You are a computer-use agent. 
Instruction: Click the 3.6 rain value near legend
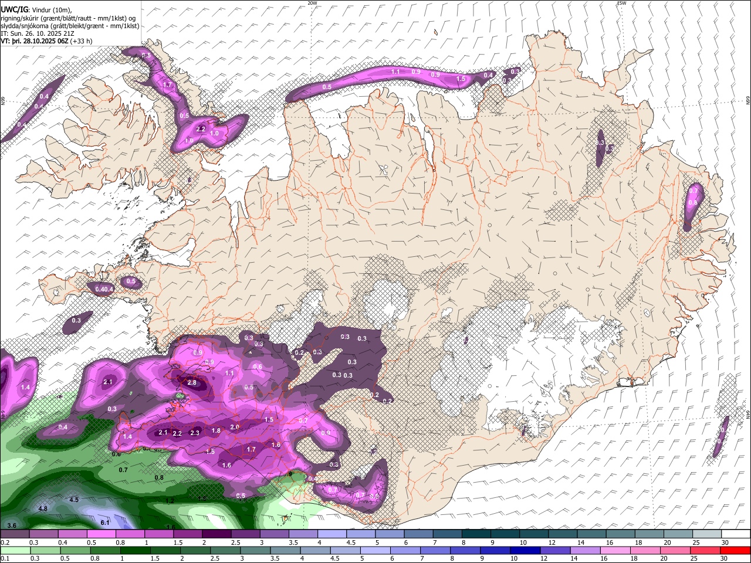(12, 525)
